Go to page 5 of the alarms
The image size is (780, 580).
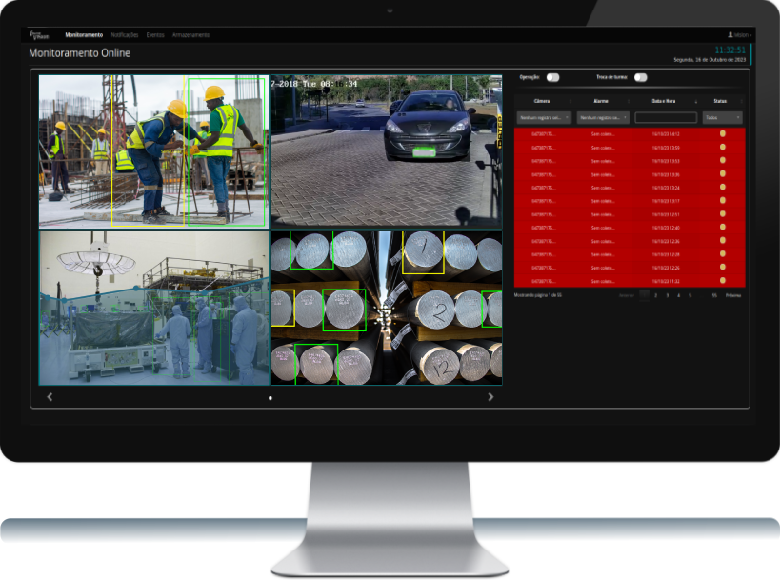pos(690,295)
